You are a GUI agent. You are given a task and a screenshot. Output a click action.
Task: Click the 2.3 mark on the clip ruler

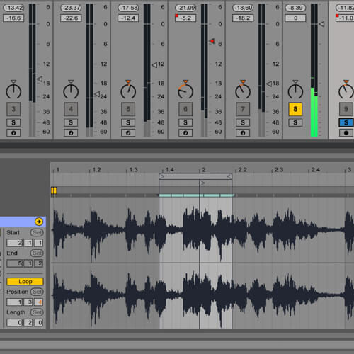coord(278,170)
